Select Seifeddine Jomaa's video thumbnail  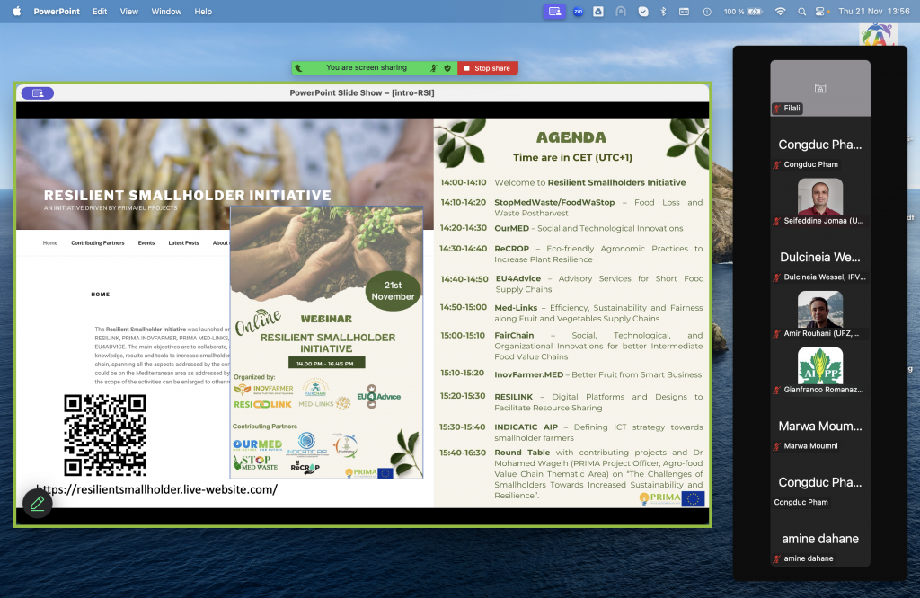coord(819,198)
